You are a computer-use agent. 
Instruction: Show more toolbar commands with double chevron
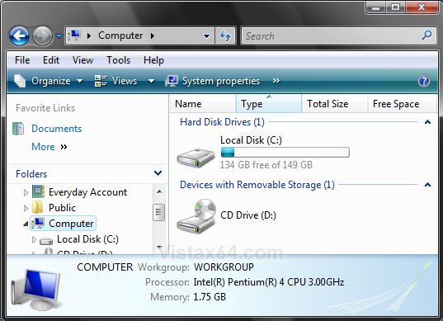[x=276, y=81]
